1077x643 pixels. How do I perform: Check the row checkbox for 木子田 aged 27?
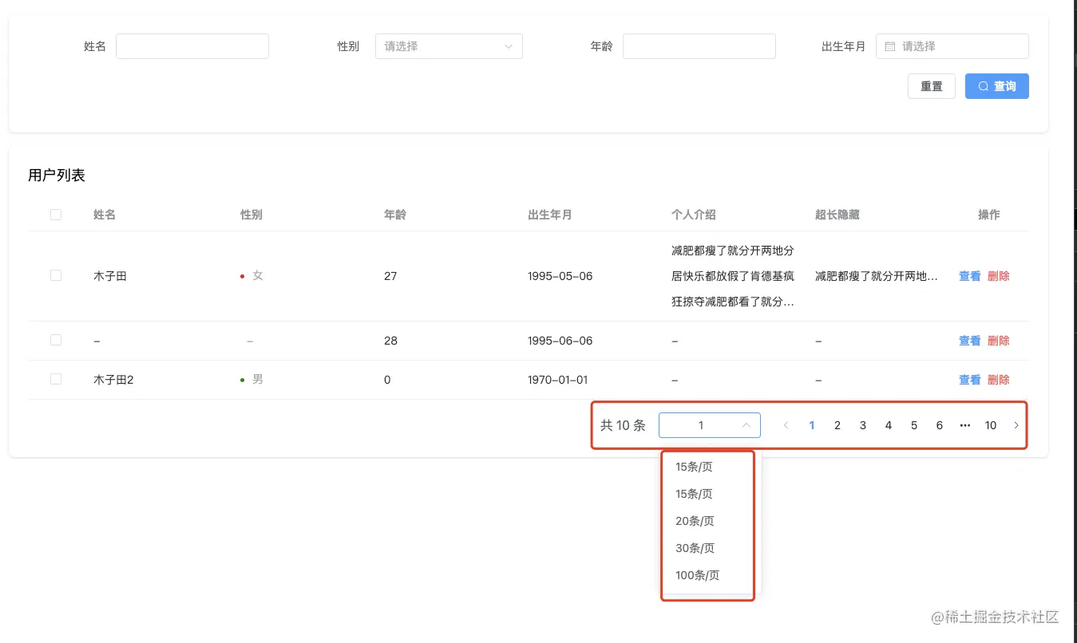pyautogui.click(x=56, y=275)
